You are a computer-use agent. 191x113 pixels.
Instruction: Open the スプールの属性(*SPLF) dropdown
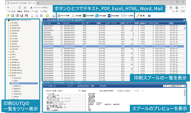click(x=174, y=86)
